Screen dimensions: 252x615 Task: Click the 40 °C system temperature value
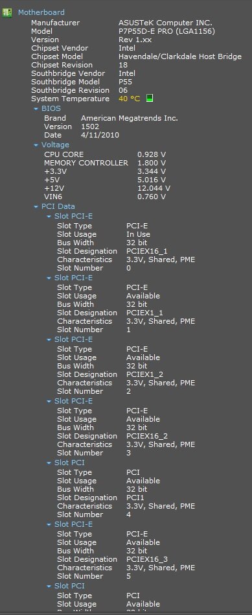(x=130, y=99)
